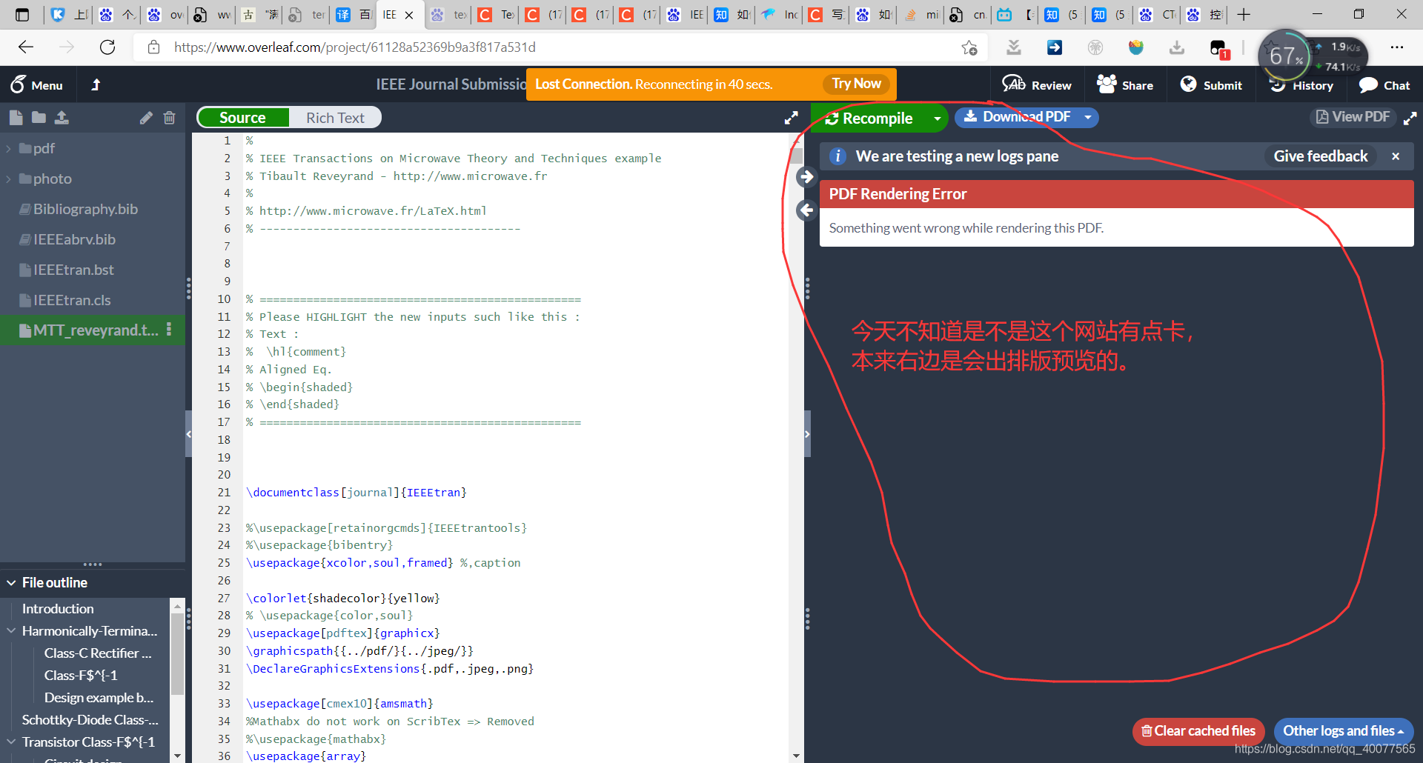The width and height of the screenshot is (1423, 763).
Task: Expand the pdf folder
Action: click(x=8, y=149)
